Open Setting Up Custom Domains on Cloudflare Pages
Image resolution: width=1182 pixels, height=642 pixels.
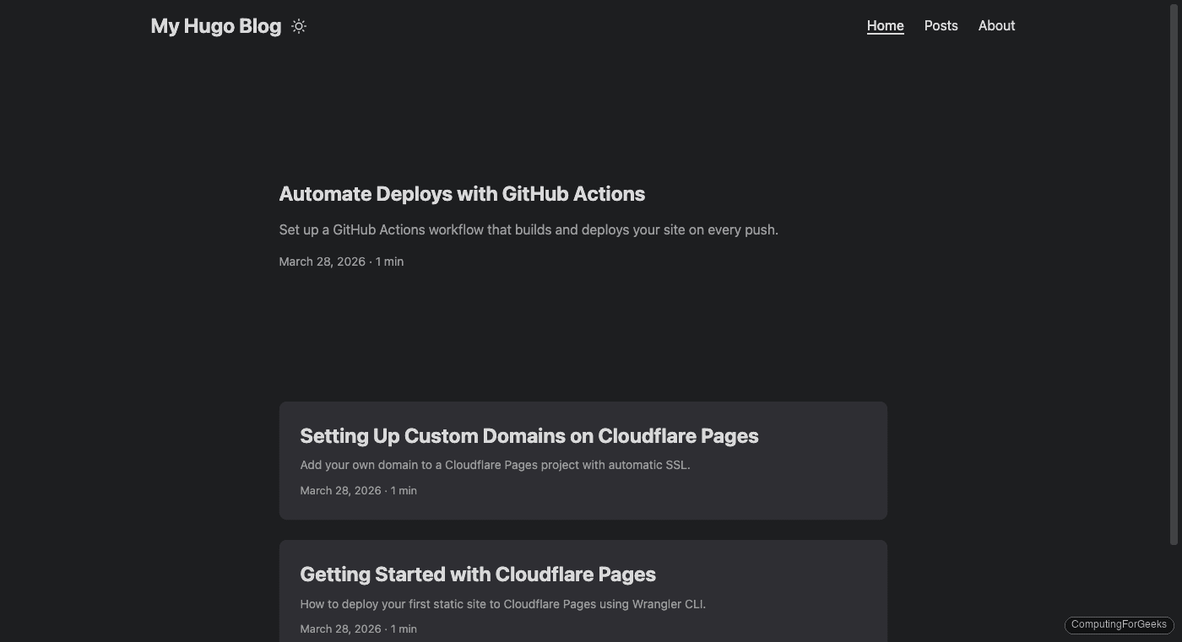[x=529, y=435]
